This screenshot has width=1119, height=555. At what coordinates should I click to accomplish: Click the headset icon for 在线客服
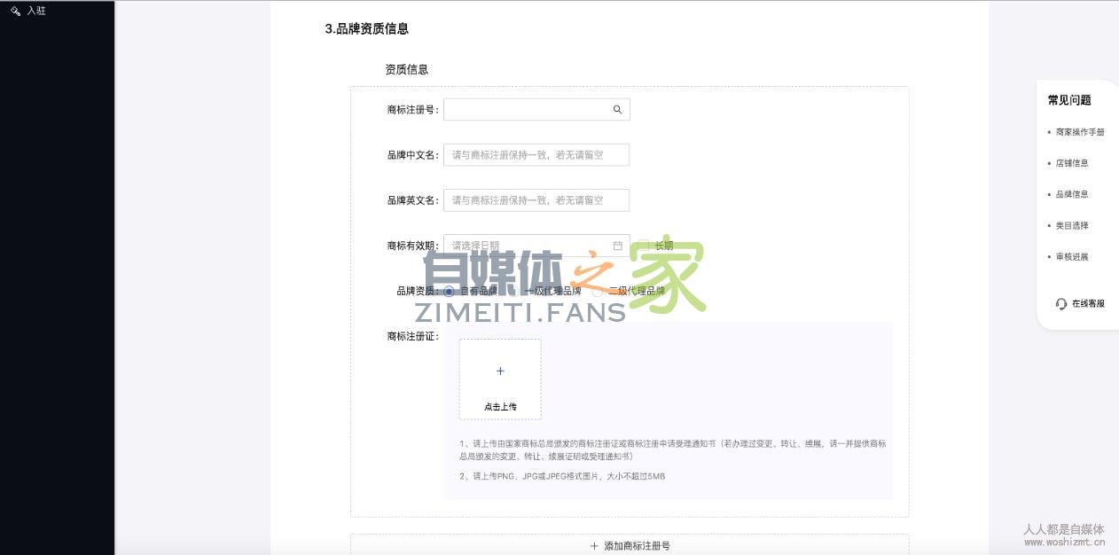[1060, 304]
